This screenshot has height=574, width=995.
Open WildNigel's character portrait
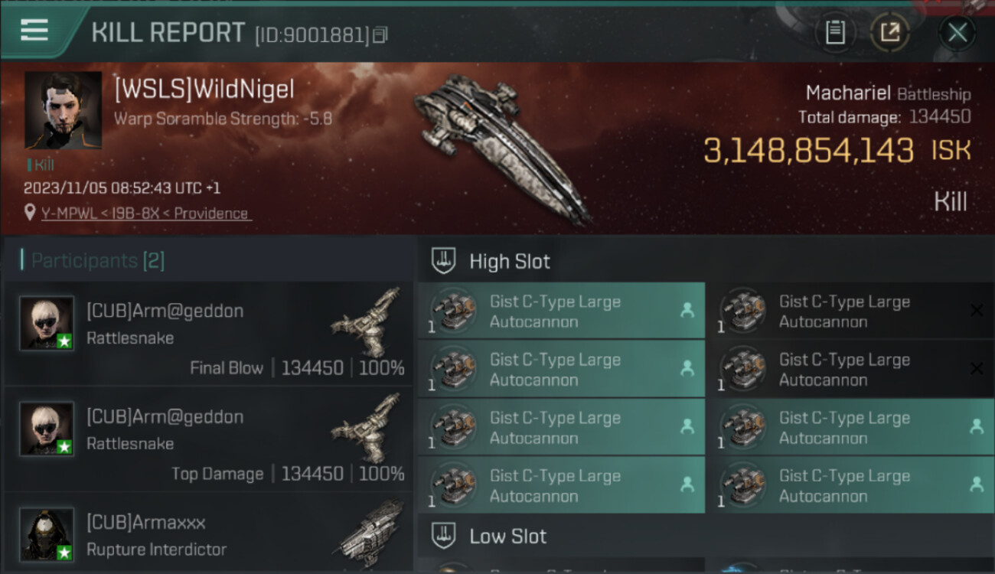(x=64, y=110)
